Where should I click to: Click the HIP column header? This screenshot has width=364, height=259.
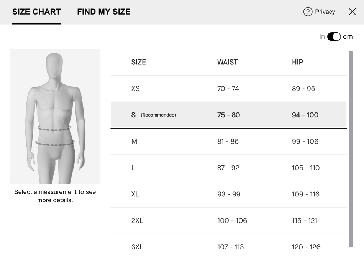[297, 62]
